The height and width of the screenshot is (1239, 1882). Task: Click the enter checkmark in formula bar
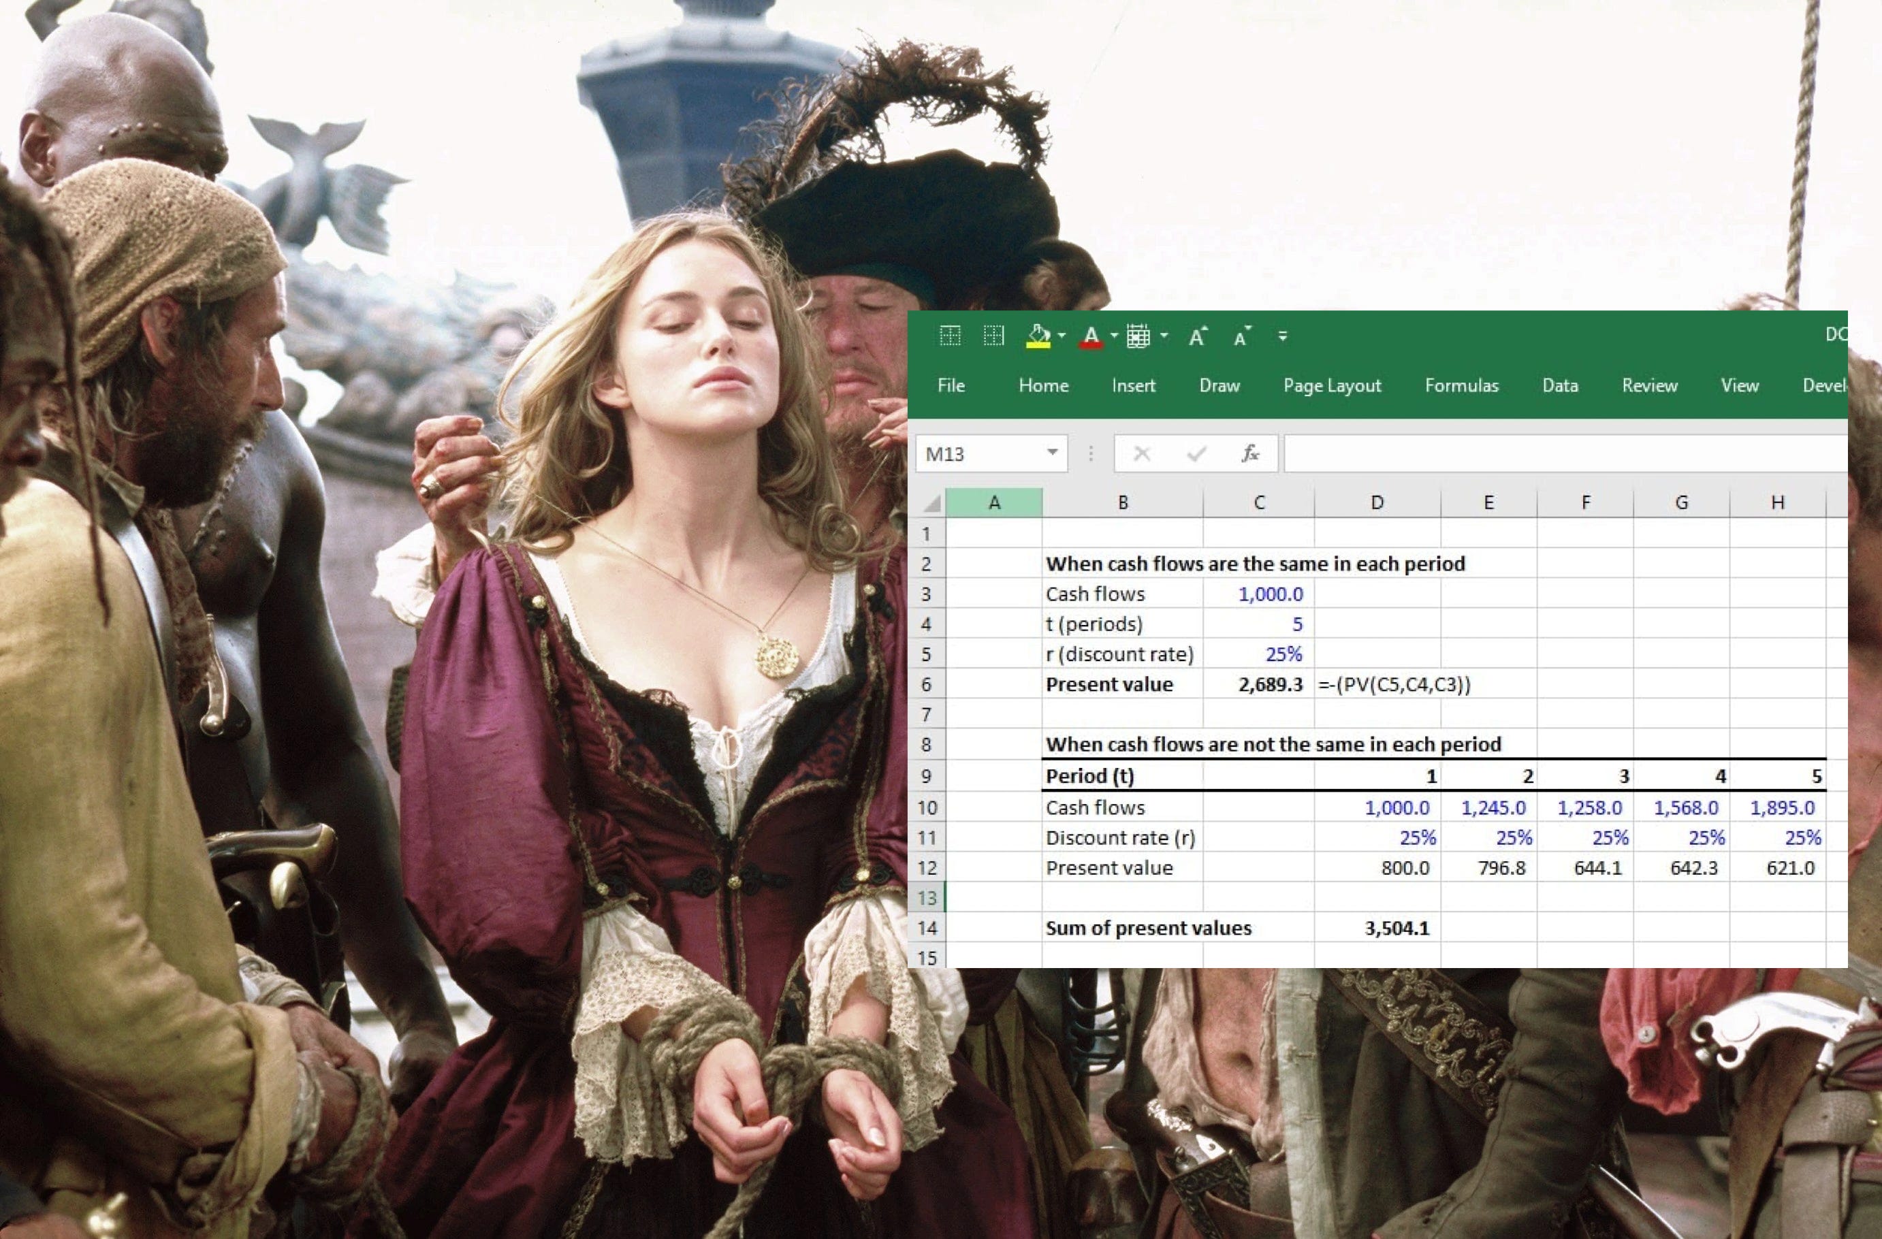[x=1196, y=454]
